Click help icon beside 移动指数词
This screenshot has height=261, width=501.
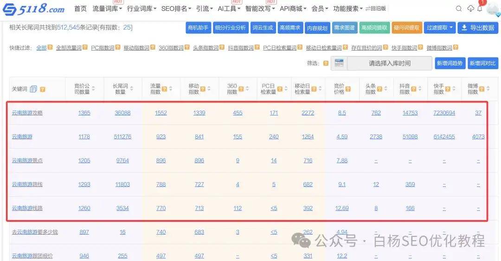pos(153,47)
